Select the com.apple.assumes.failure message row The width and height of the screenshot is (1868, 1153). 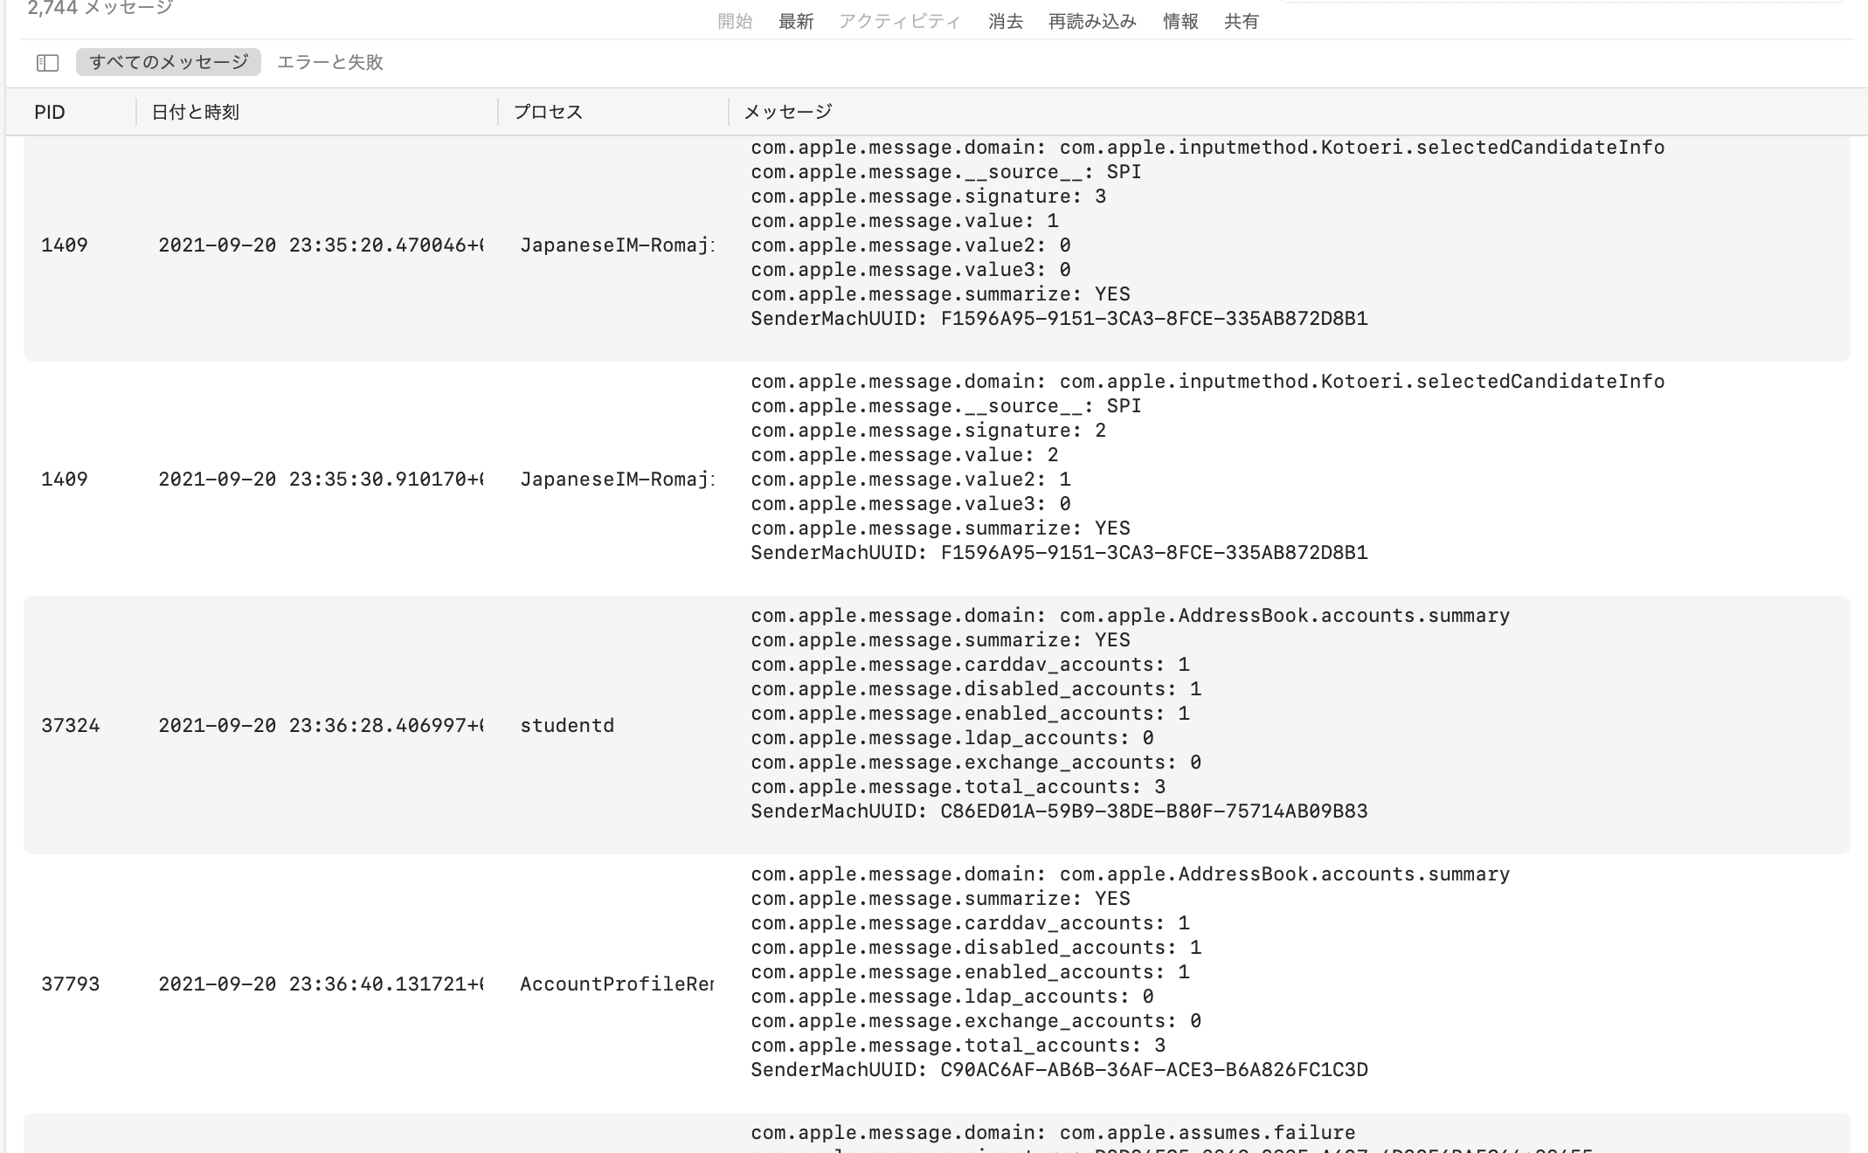[1052, 1134]
